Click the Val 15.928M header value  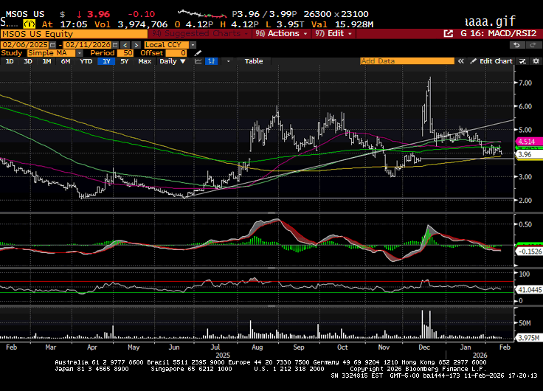pos(342,24)
